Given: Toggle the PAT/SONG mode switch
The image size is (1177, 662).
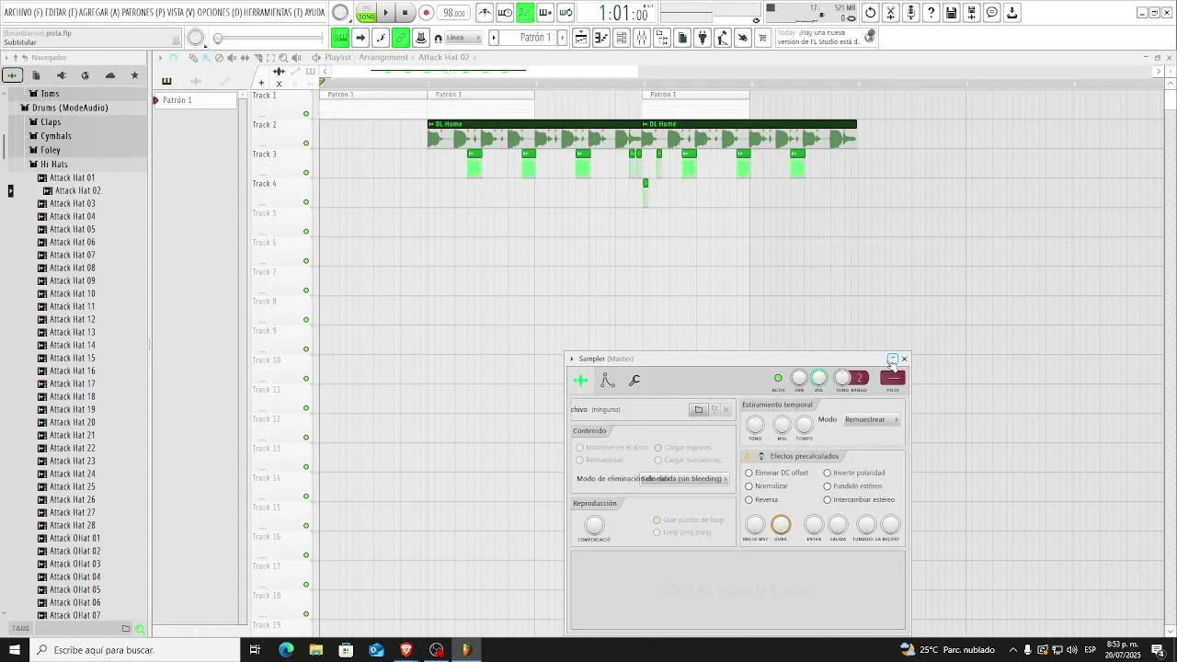Looking at the screenshot, I should click(366, 13).
